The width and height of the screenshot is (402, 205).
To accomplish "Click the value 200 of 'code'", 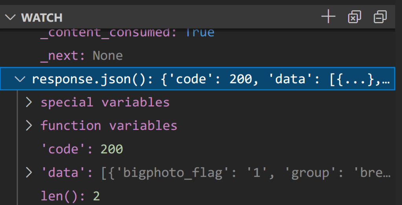I will [x=112, y=149].
